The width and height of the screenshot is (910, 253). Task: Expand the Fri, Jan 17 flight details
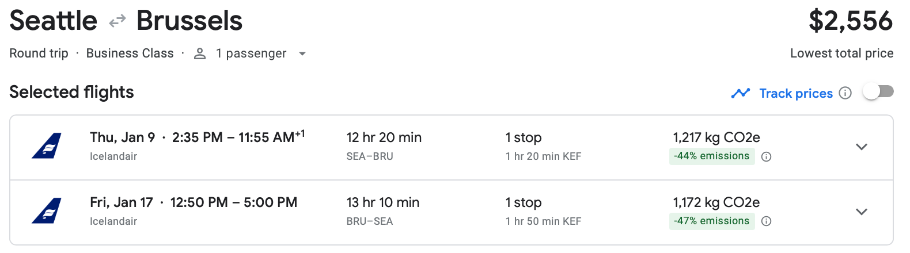(861, 212)
